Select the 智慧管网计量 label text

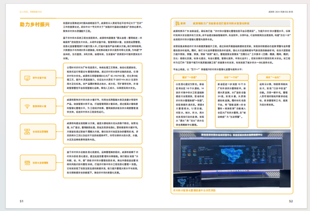[39, 106]
